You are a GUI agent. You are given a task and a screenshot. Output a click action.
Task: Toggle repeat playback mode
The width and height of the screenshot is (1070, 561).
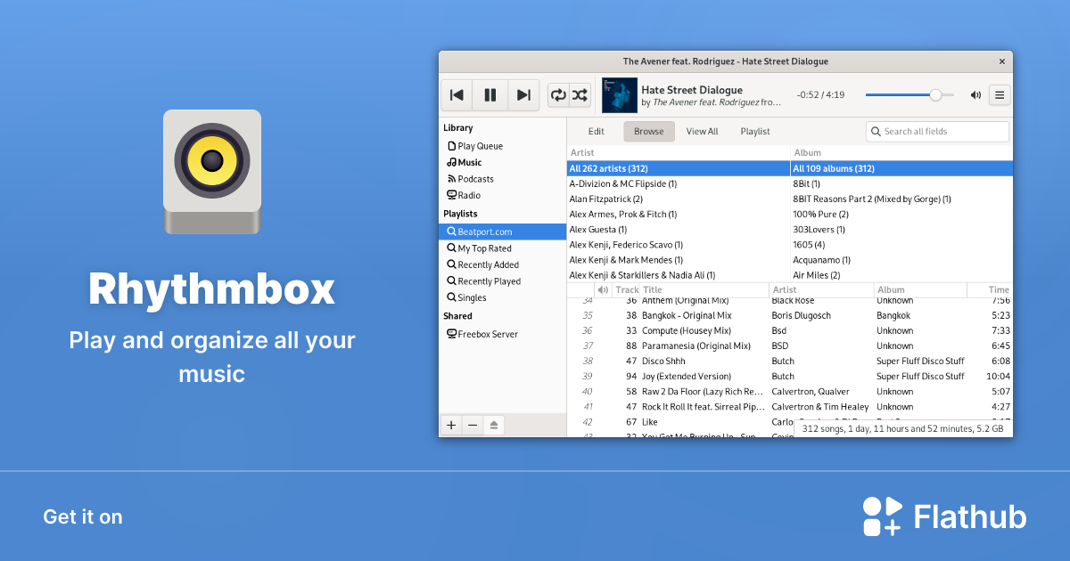click(x=558, y=94)
